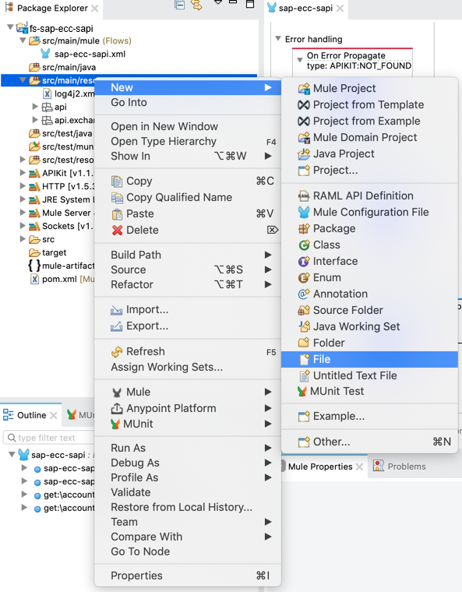The image size is (462, 592).
Task: Expand the JRE System Library node
Action: click(23, 199)
